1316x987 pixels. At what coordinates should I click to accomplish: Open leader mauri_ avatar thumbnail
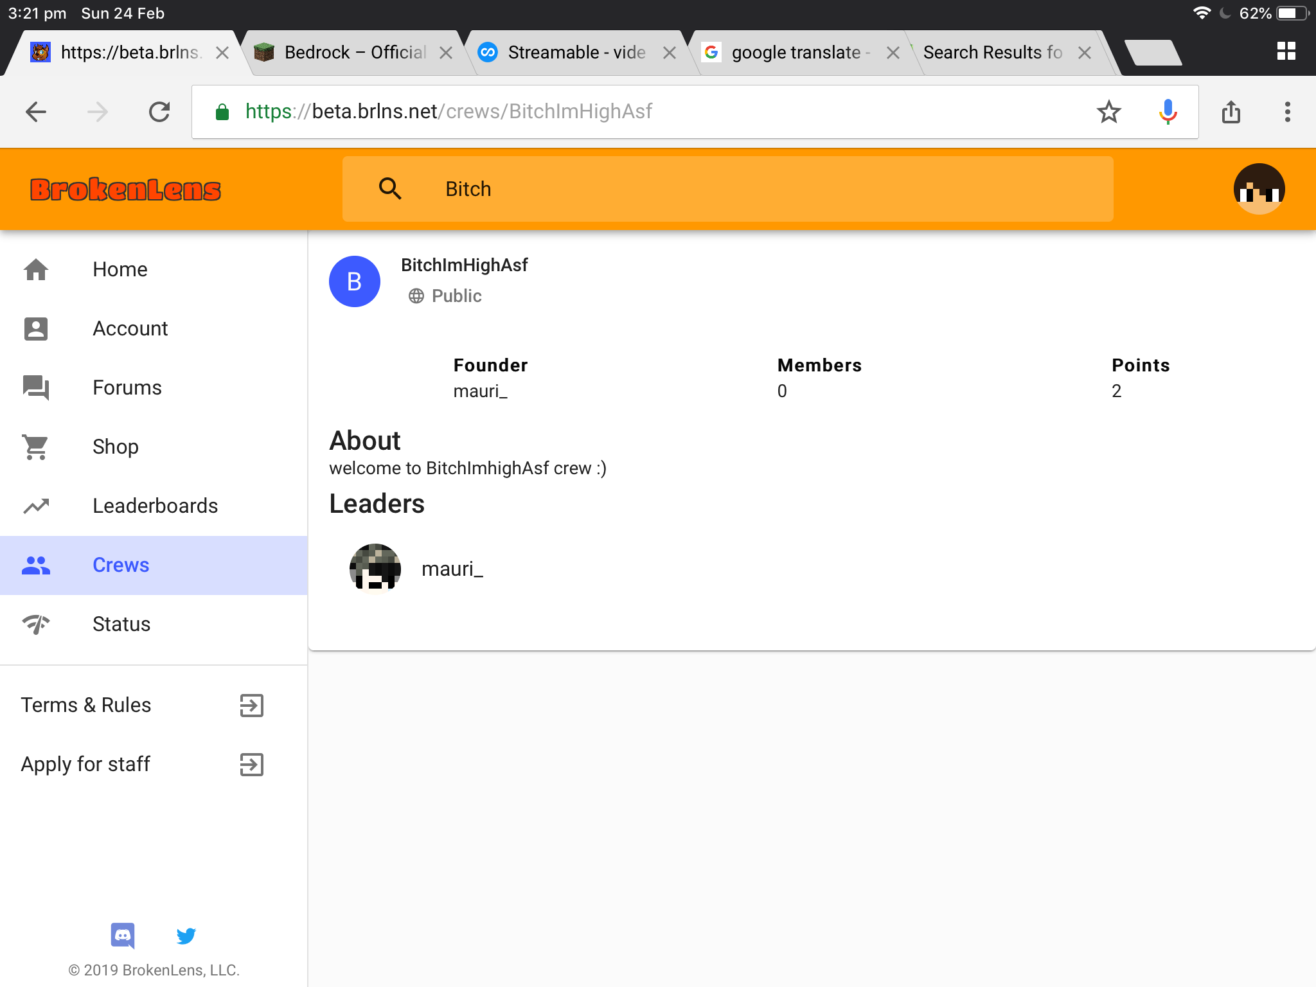(375, 569)
